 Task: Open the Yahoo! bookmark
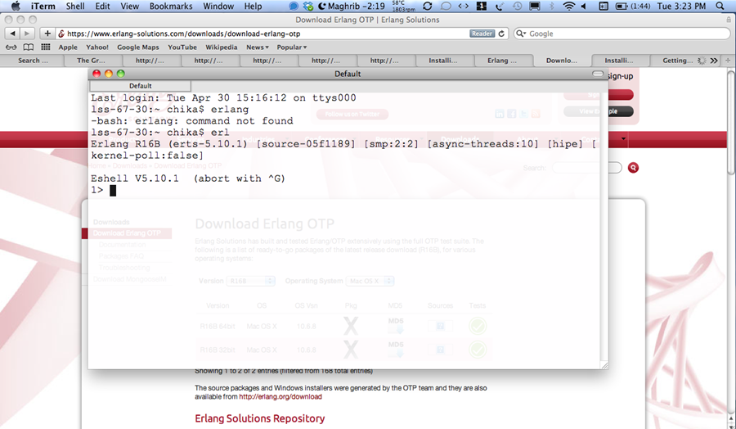(x=97, y=47)
